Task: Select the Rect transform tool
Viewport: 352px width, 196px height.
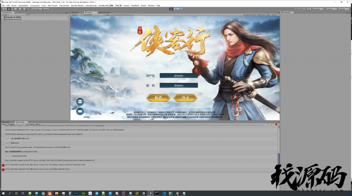Action: (x=22, y=9)
